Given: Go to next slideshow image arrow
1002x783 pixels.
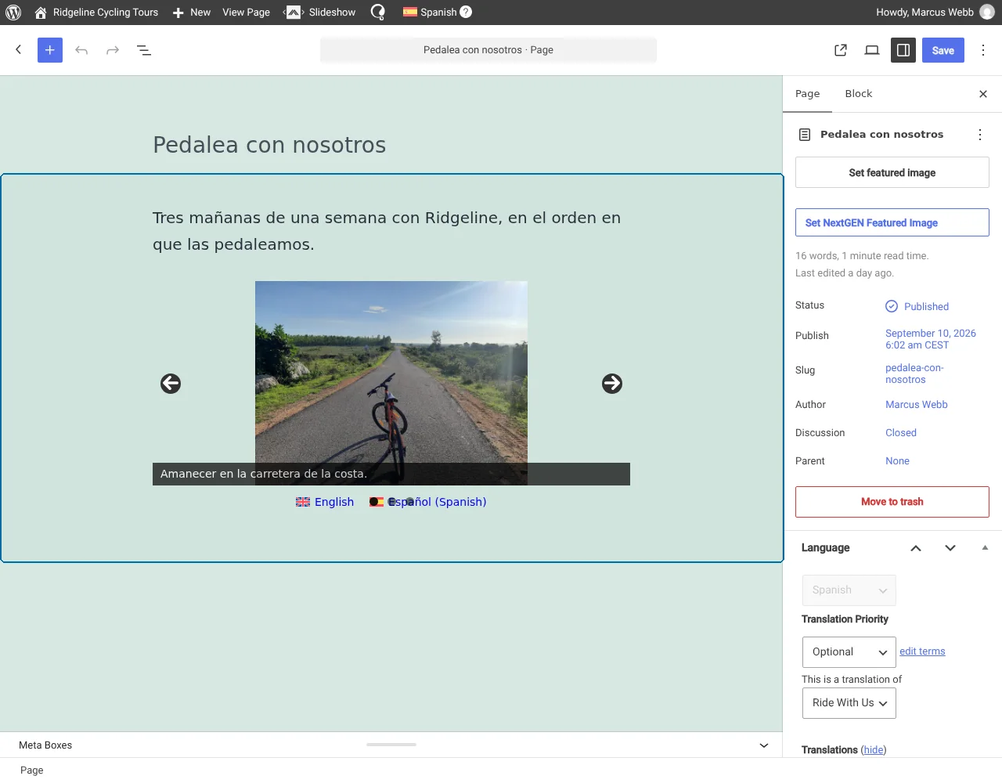Looking at the screenshot, I should (x=612, y=384).
